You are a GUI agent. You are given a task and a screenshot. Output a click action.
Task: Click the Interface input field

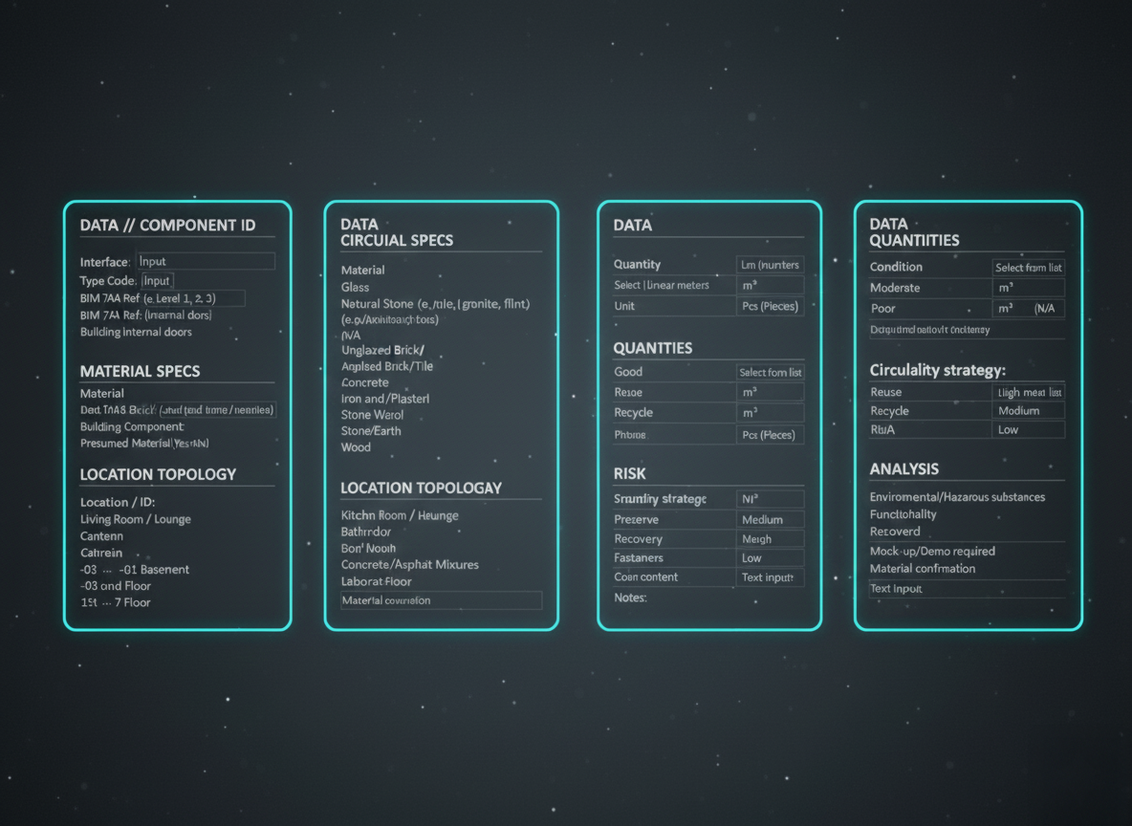pos(206,260)
